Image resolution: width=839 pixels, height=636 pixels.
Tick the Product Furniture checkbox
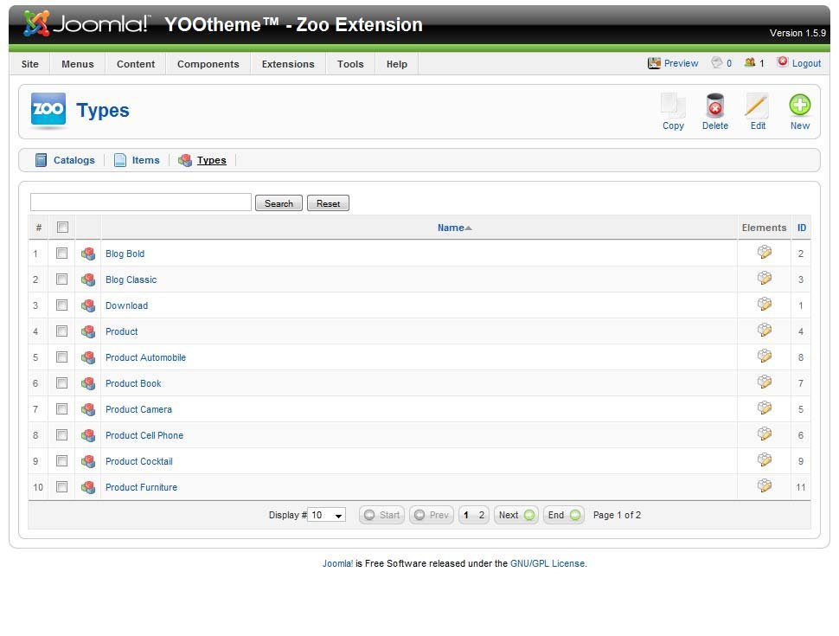click(x=62, y=487)
